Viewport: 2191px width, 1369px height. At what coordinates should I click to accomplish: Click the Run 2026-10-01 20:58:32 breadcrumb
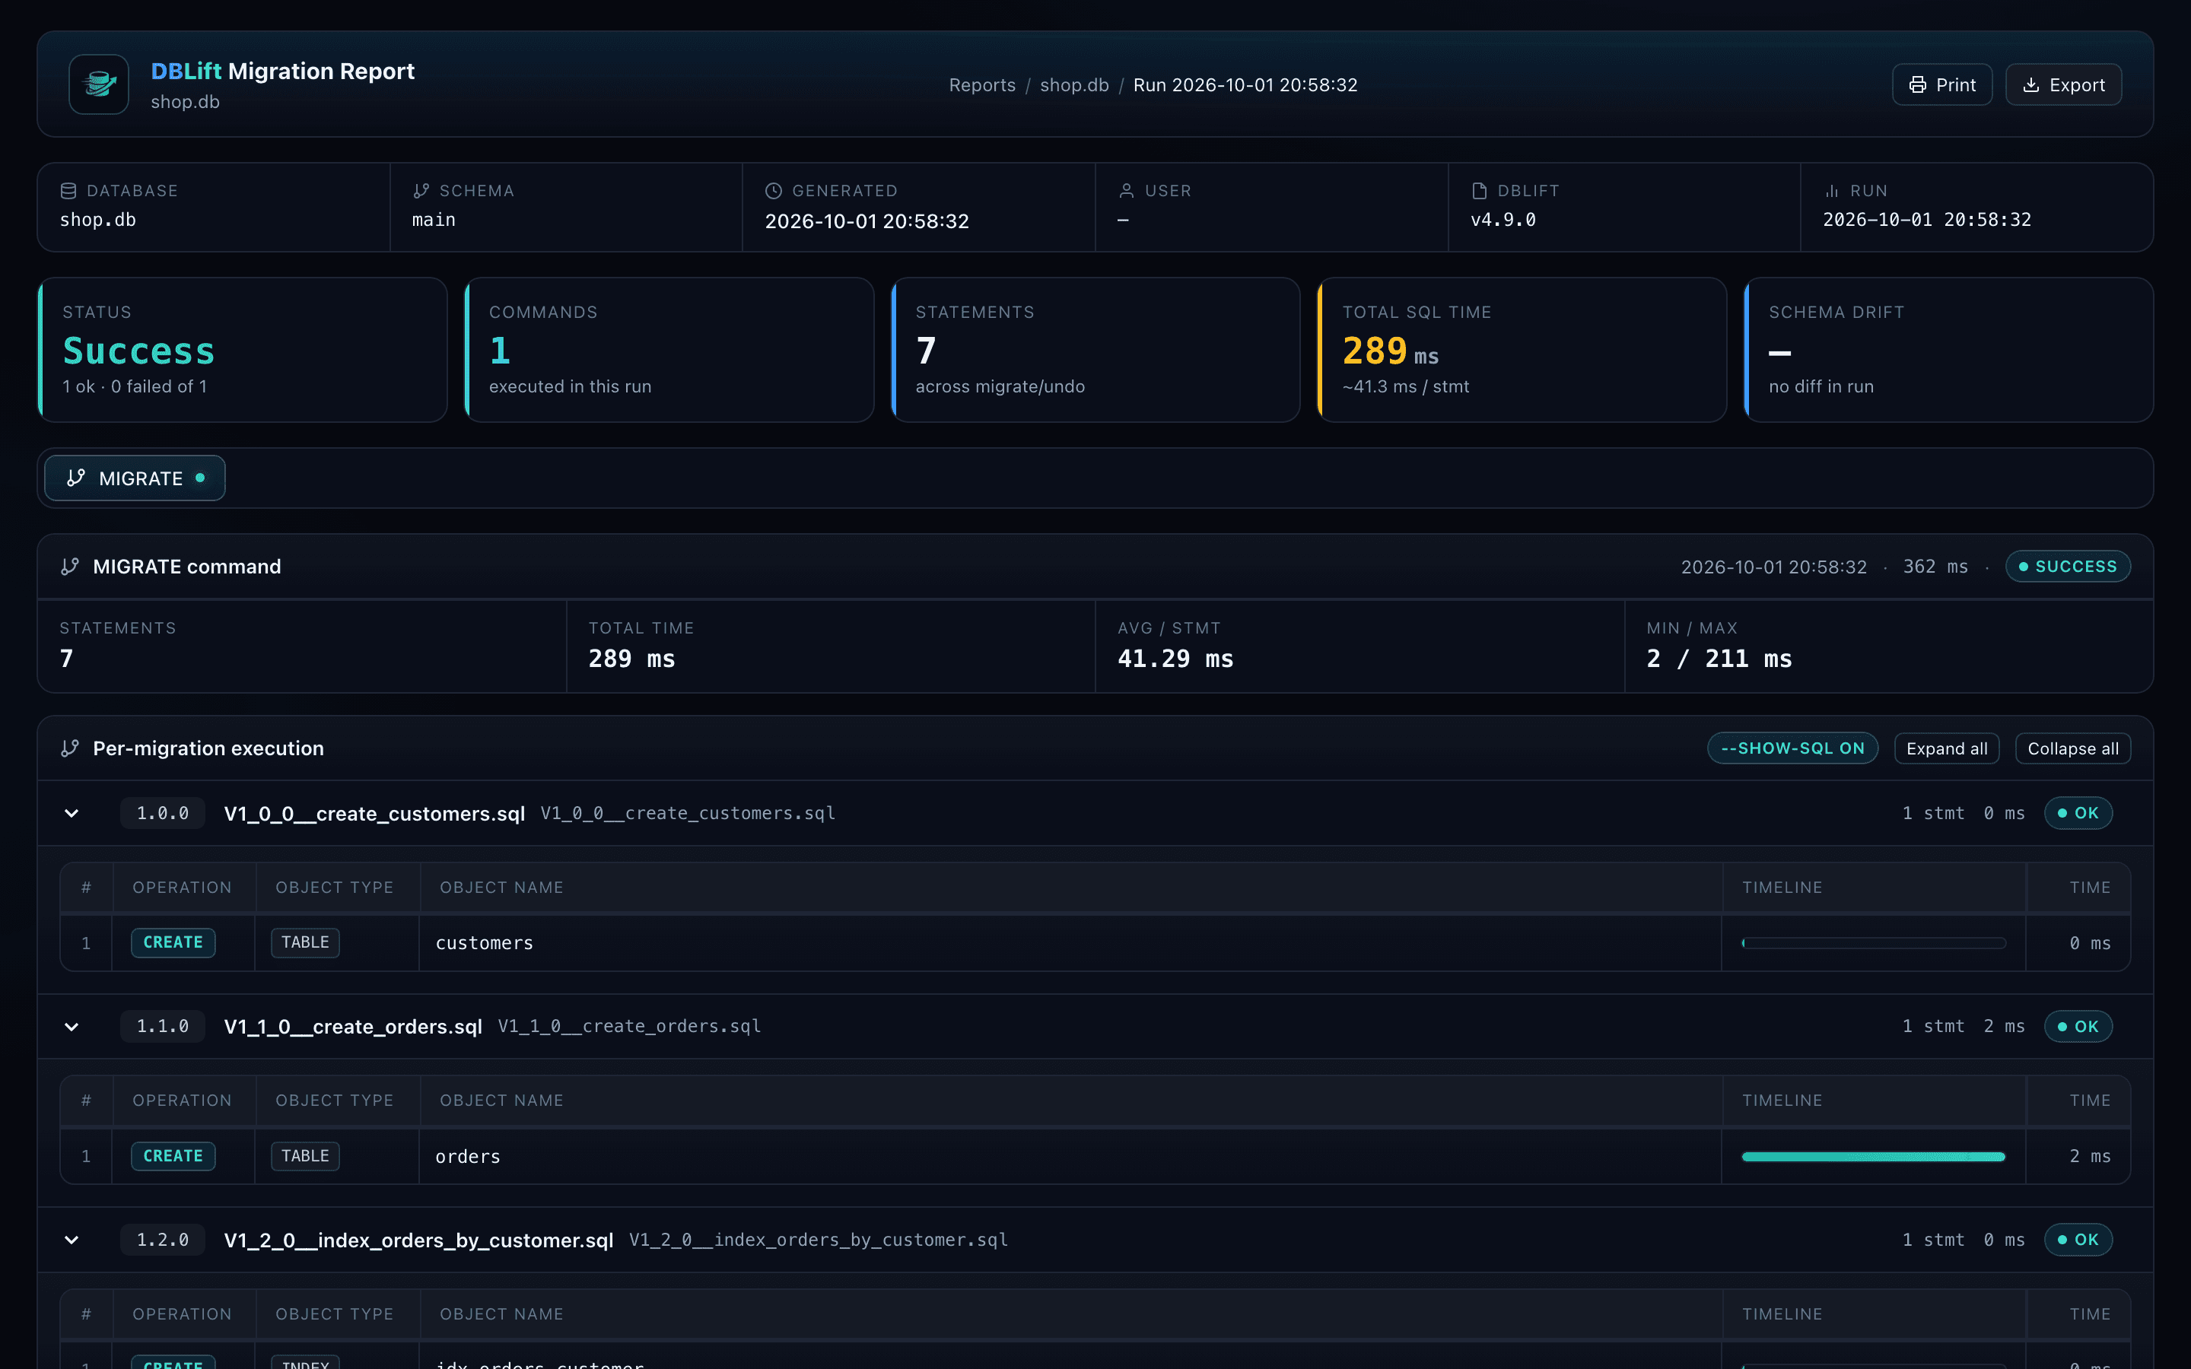pyautogui.click(x=1246, y=85)
